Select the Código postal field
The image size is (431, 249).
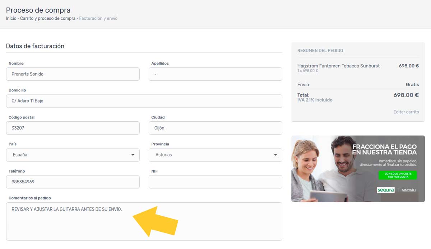pyautogui.click(x=73, y=128)
